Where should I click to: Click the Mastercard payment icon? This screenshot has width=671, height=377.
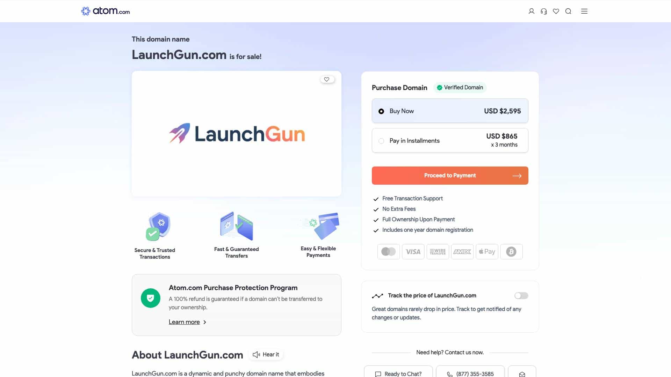point(388,251)
